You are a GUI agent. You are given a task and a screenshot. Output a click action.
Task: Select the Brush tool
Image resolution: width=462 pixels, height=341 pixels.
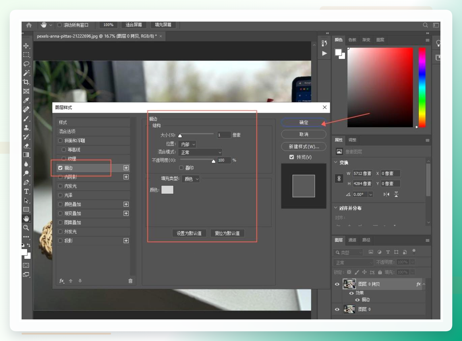tap(26, 118)
